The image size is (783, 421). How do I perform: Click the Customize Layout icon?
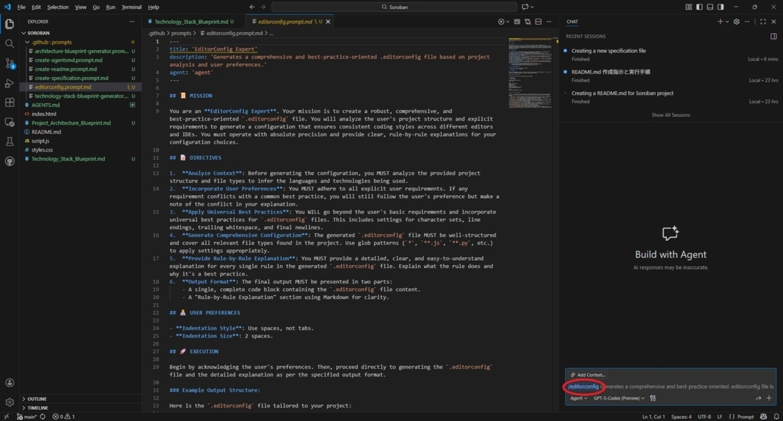[688, 7]
